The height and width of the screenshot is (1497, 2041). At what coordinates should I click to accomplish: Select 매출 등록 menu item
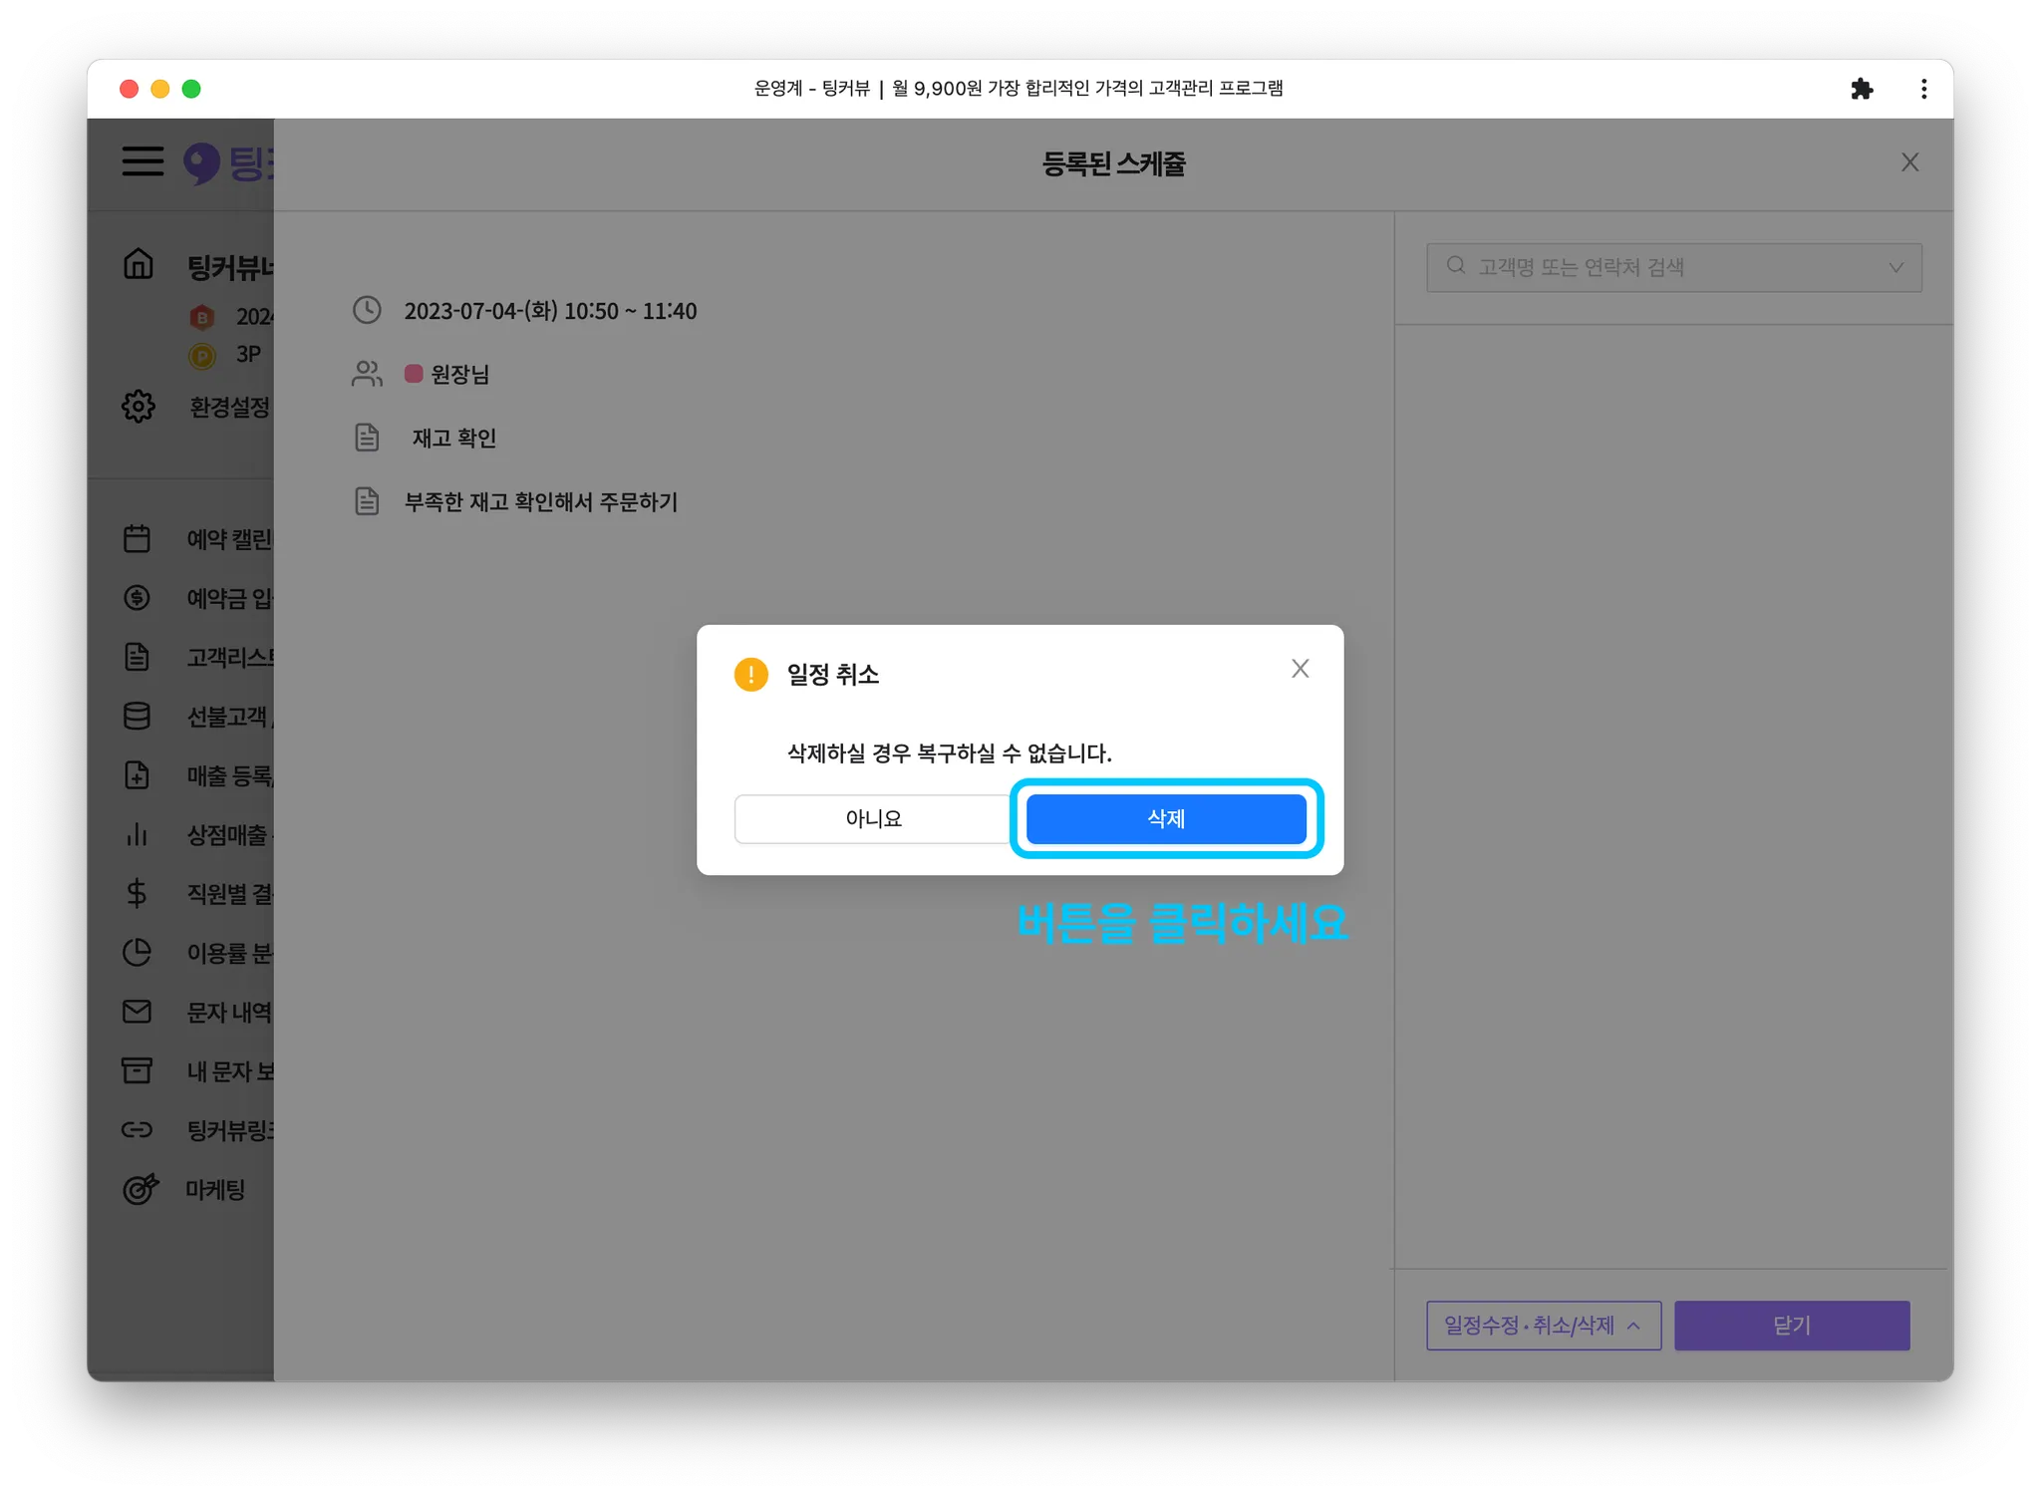click(229, 775)
